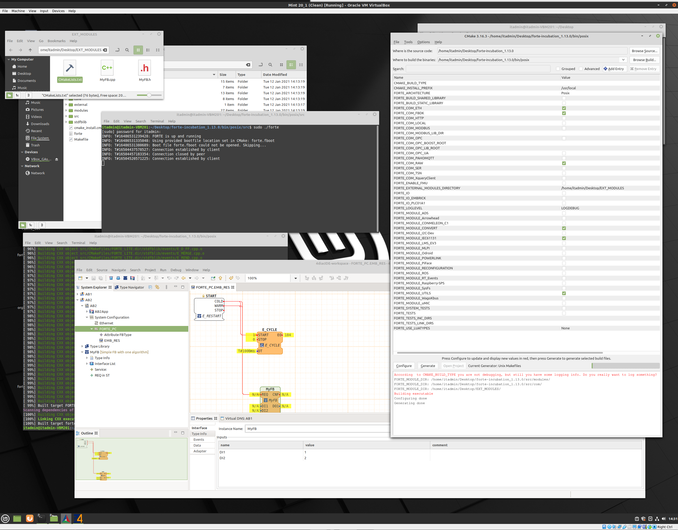Click the Undo icon in 4diac toolbar
Image resolution: width=678 pixels, height=530 pixels.
(231, 278)
